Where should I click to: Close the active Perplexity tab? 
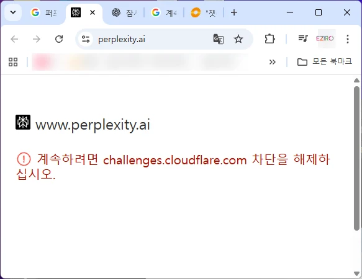(93, 12)
